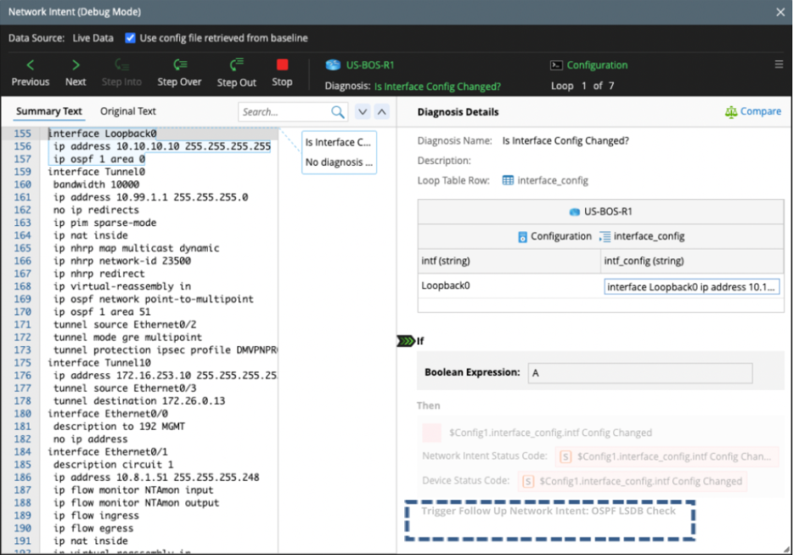Click the interface_config table icon
This screenshot has height=555, width=793.
pyautogui.click(x=508, y=180)
